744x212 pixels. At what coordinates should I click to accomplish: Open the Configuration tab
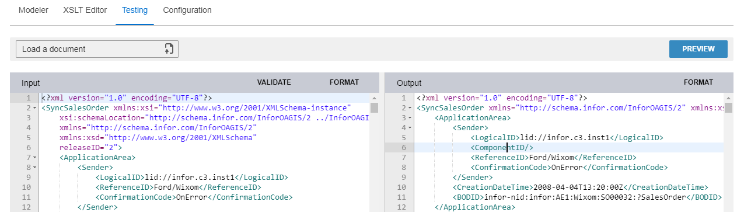187,11
